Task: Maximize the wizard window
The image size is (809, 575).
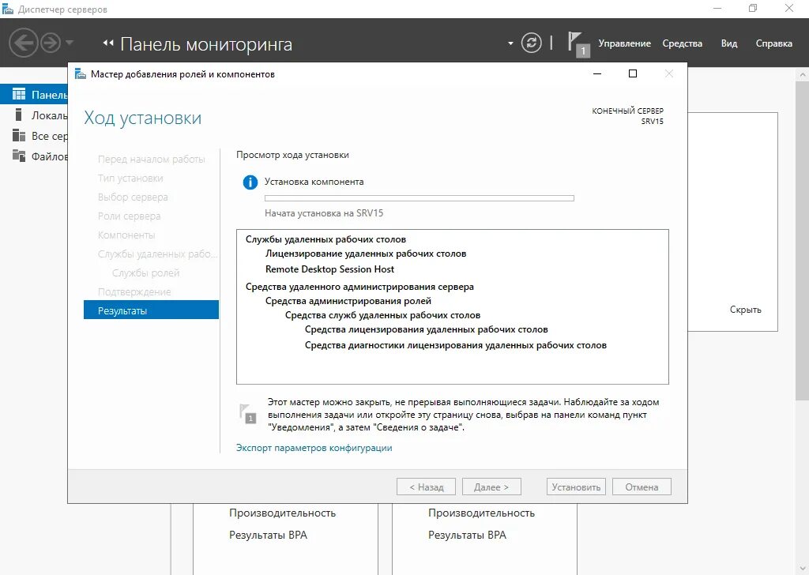Action: click(633, 73)
